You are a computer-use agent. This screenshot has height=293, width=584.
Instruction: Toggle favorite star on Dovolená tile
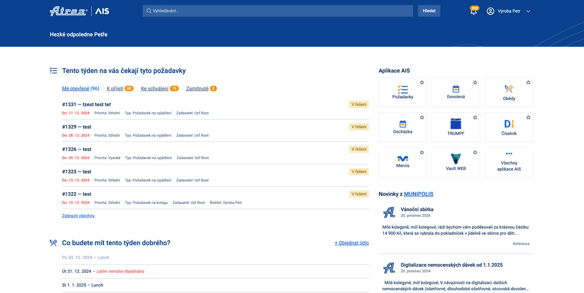pos(475,83)
